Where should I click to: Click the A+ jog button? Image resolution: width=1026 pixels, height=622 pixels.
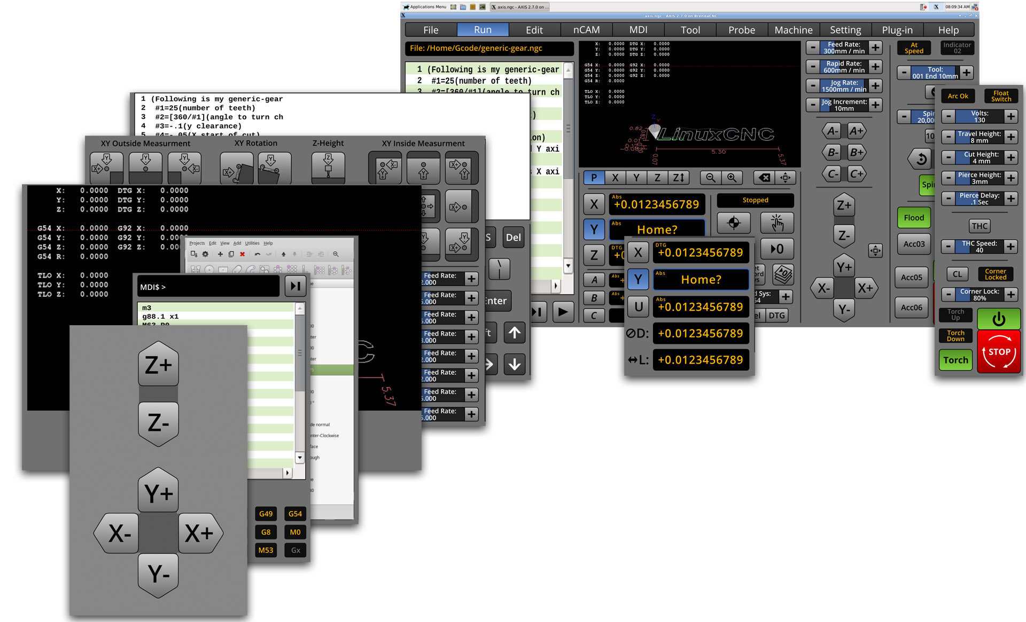point(856,131)
